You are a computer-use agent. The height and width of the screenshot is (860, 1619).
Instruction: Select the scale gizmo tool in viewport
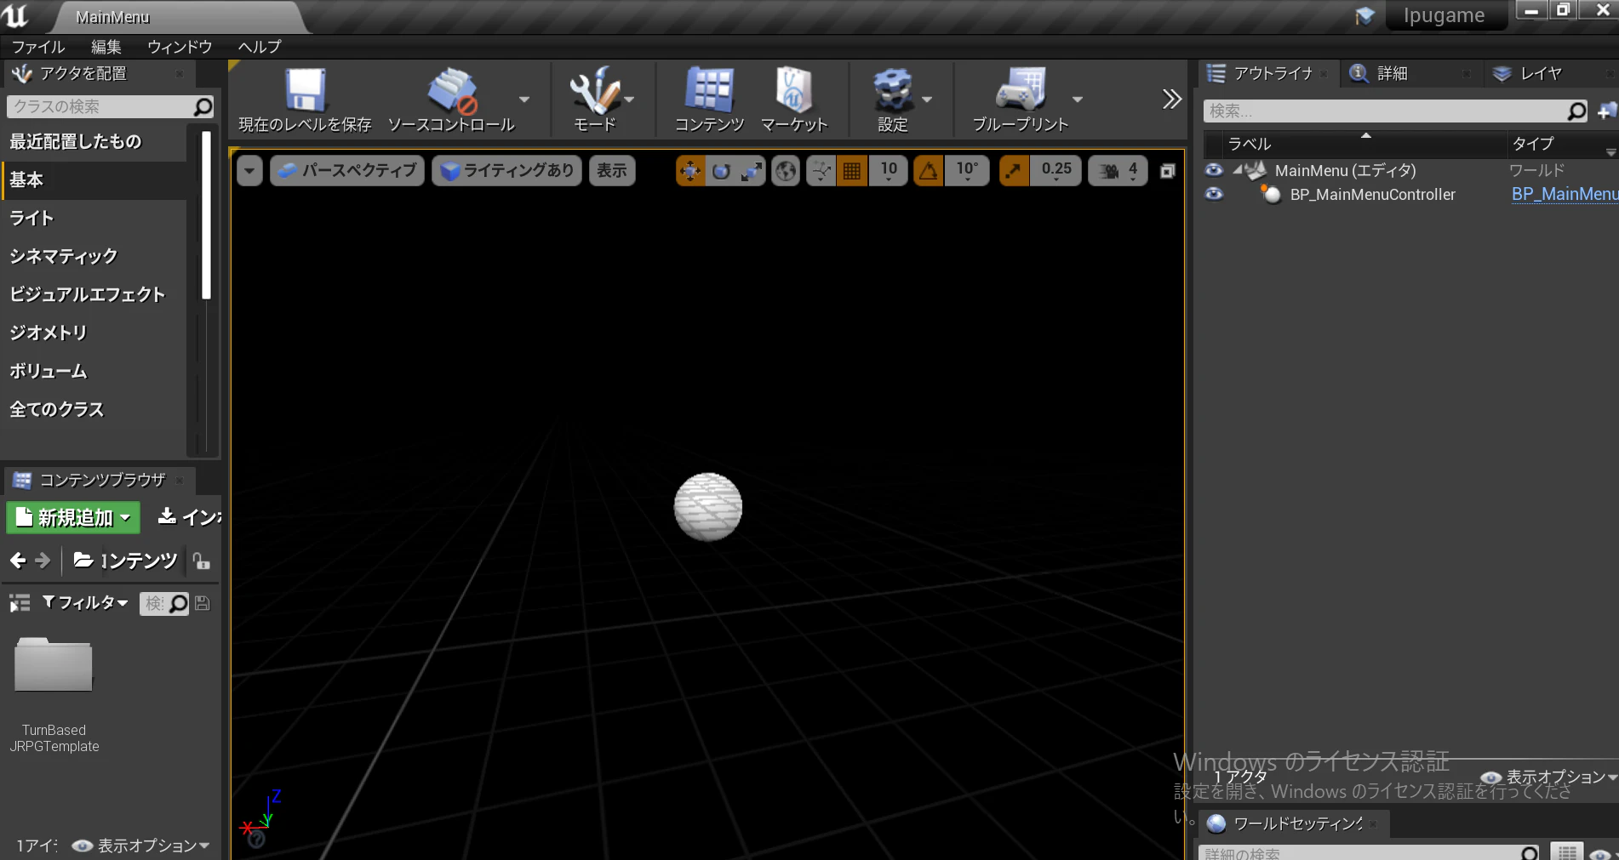751,171
